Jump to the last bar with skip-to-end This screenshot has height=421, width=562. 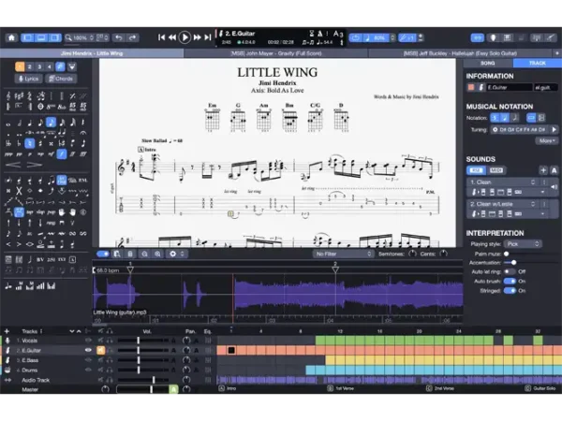(x=208, y=37)
